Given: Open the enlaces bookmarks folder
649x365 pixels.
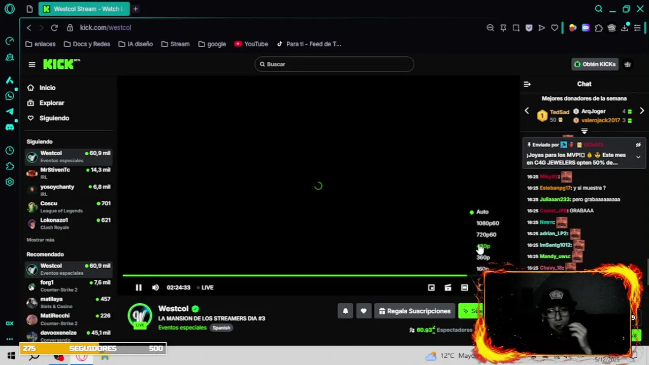Looking at the screenshot, I should coord(40,44).
